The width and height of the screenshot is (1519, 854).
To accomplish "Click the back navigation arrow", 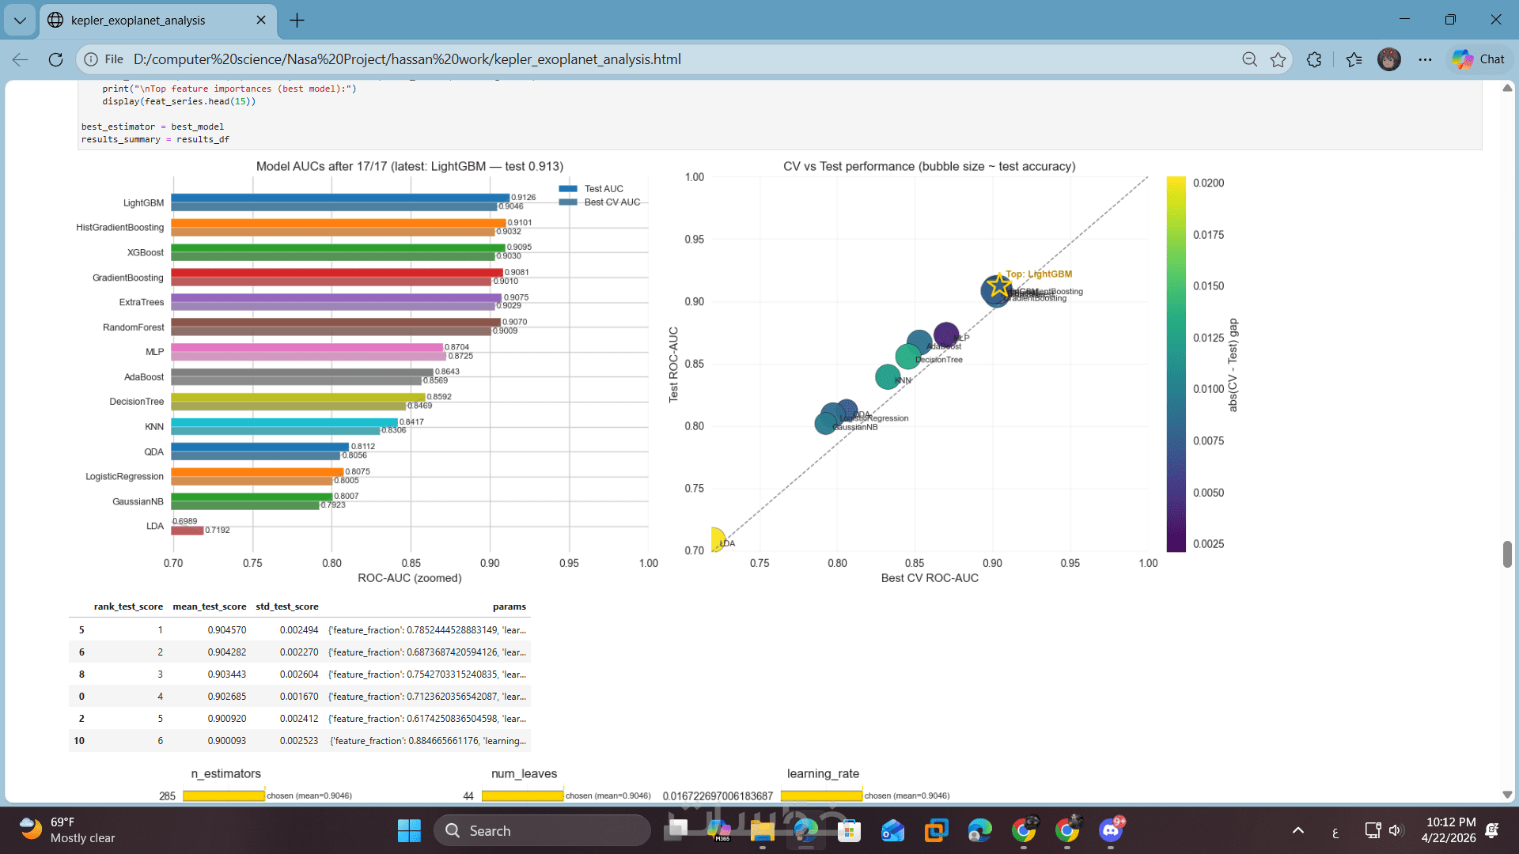I will click(x=21, y=59).
